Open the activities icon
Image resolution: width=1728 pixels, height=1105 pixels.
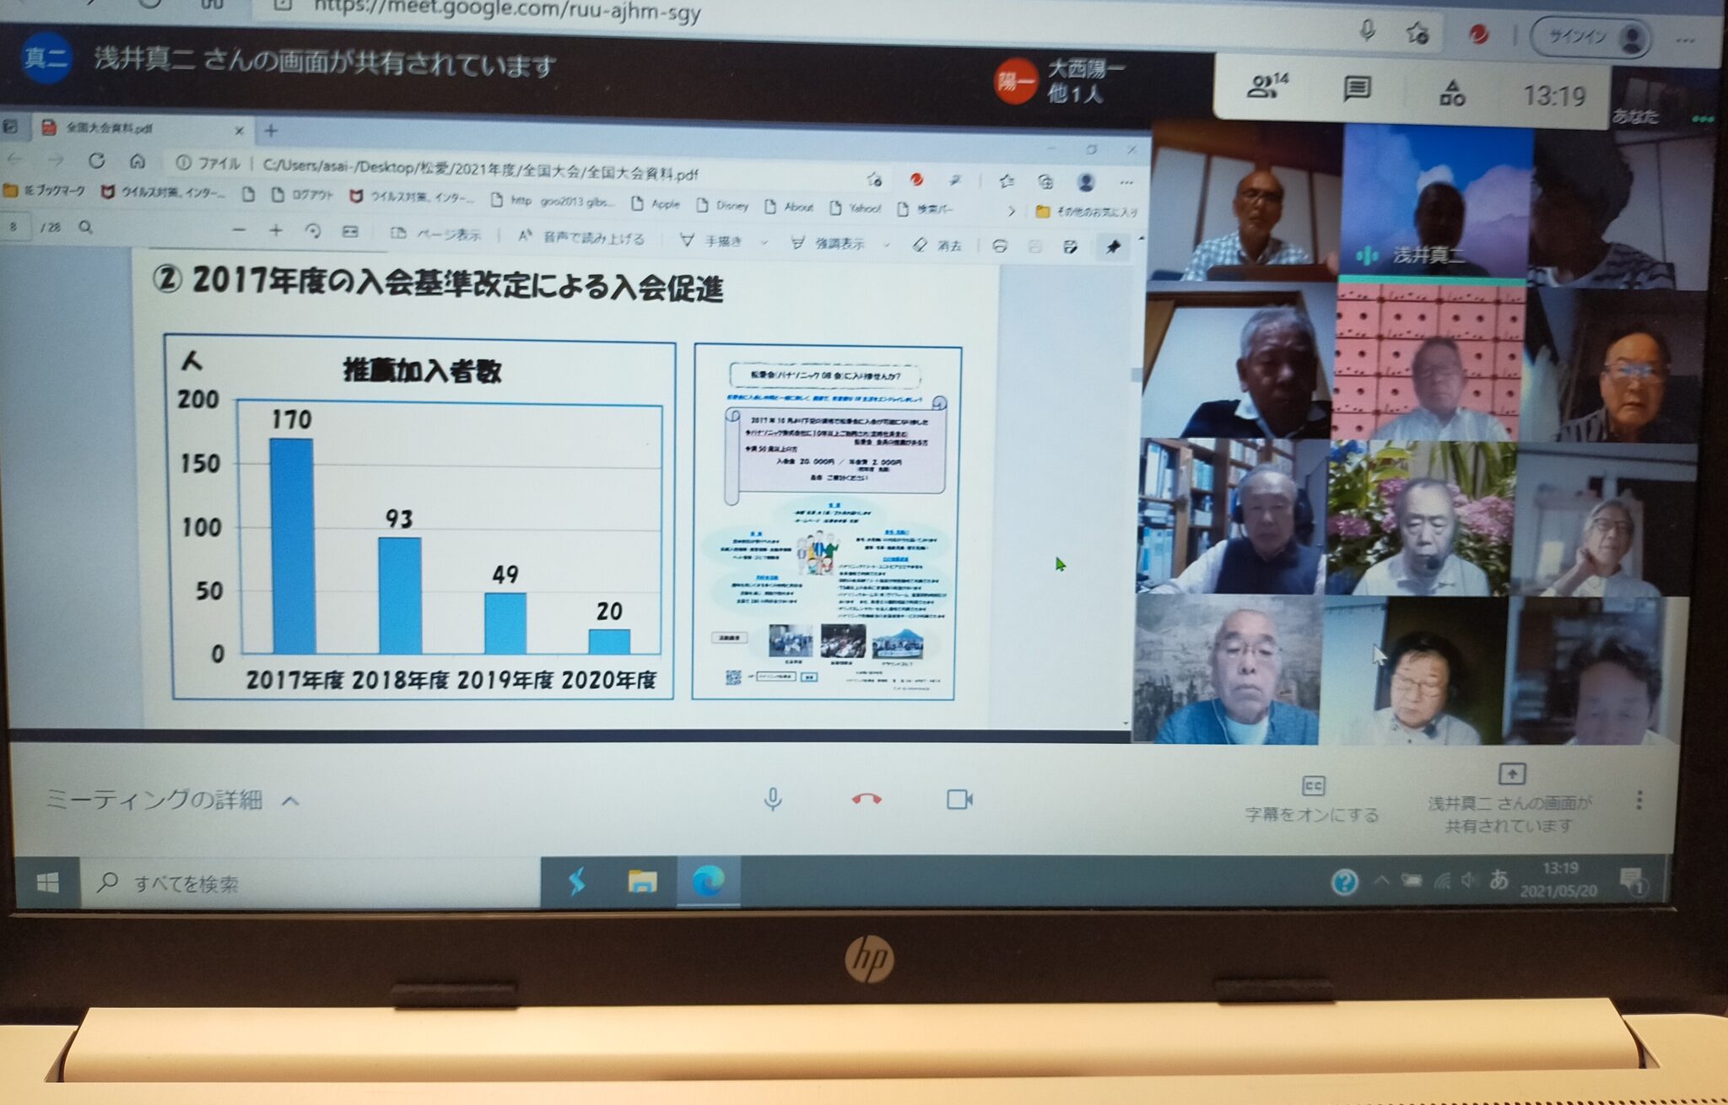1452,93
